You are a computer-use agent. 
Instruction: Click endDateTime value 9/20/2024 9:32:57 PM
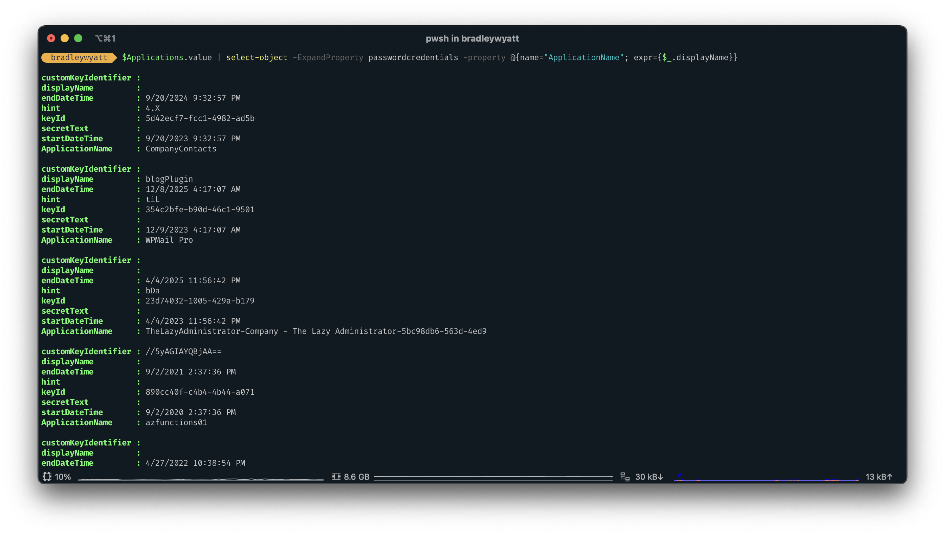click(x=193, y=98)
